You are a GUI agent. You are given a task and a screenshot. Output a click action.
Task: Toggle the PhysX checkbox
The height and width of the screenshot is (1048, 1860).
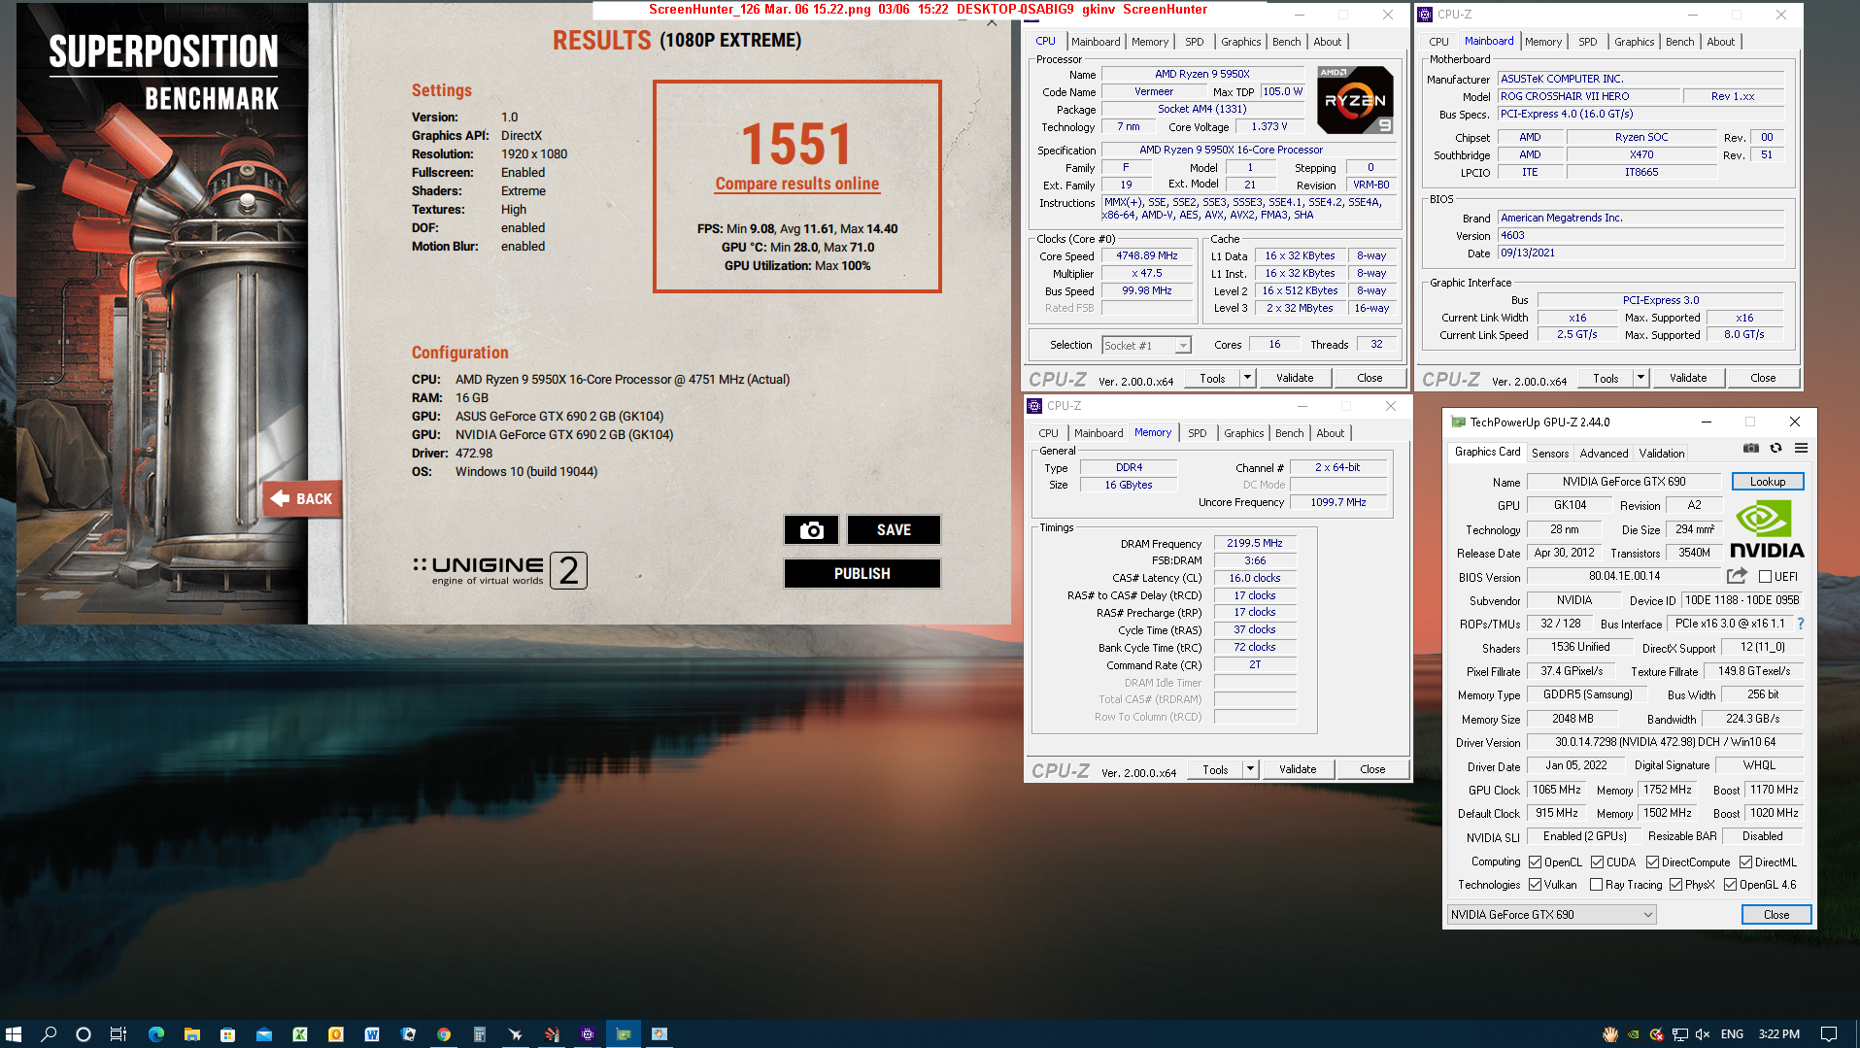click(1675, 885)
